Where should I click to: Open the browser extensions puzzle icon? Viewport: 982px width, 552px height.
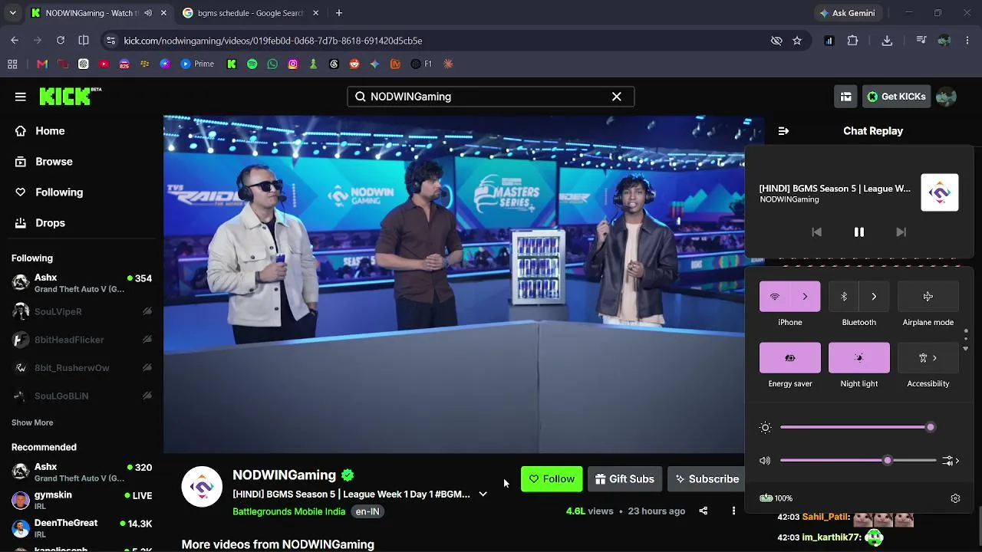coord(852,41)
